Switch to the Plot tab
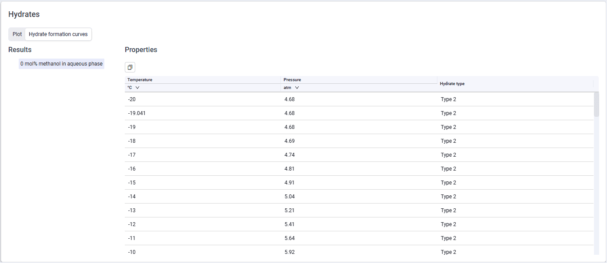 pos(17,34)
